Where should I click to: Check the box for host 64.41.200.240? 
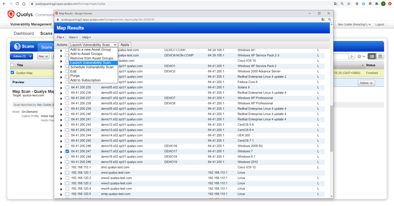67,114
